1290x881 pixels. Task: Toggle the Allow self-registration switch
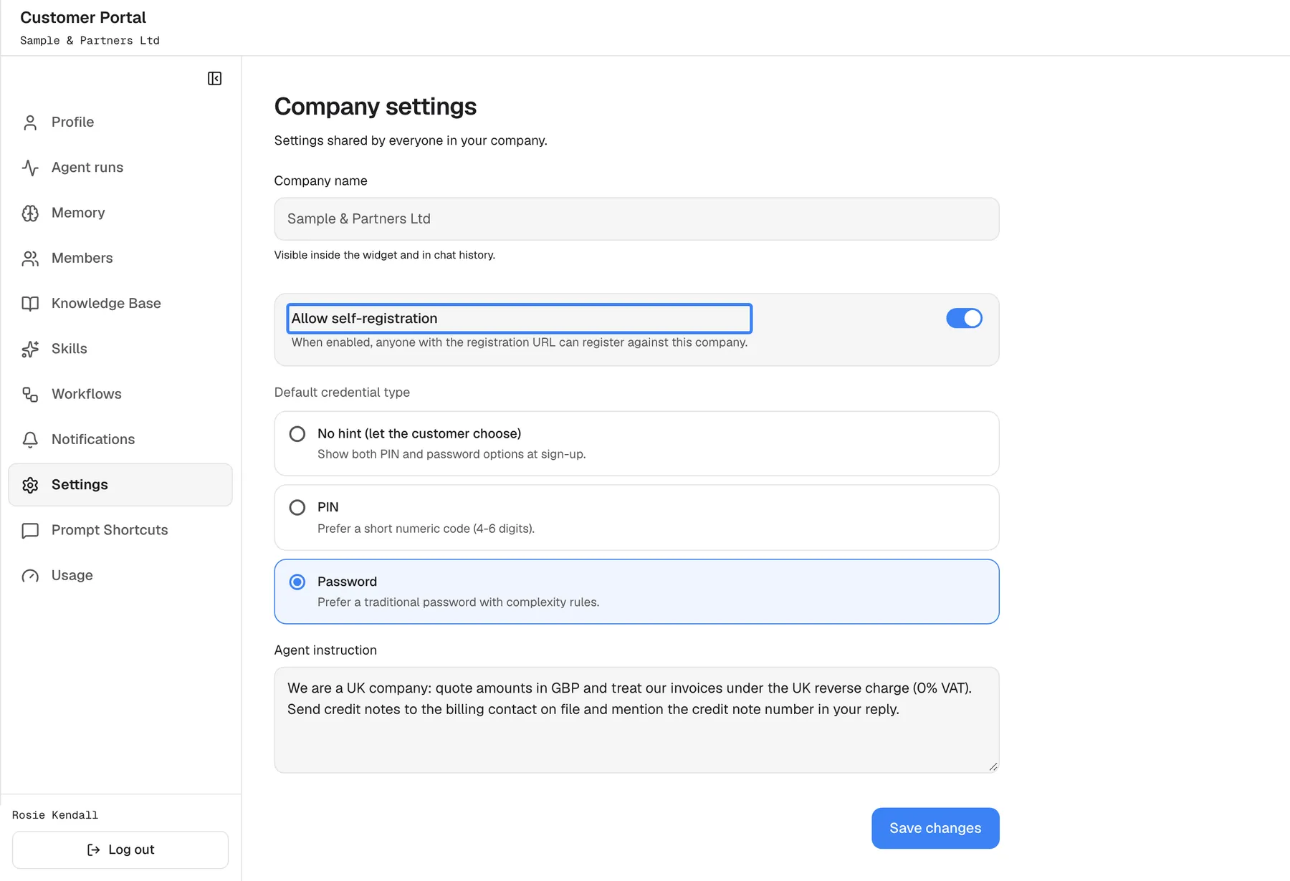(x=964, y=318)
